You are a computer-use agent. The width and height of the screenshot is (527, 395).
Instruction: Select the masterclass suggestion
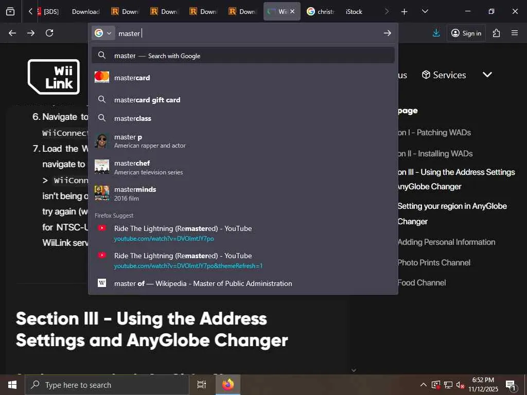pos(243,118)
